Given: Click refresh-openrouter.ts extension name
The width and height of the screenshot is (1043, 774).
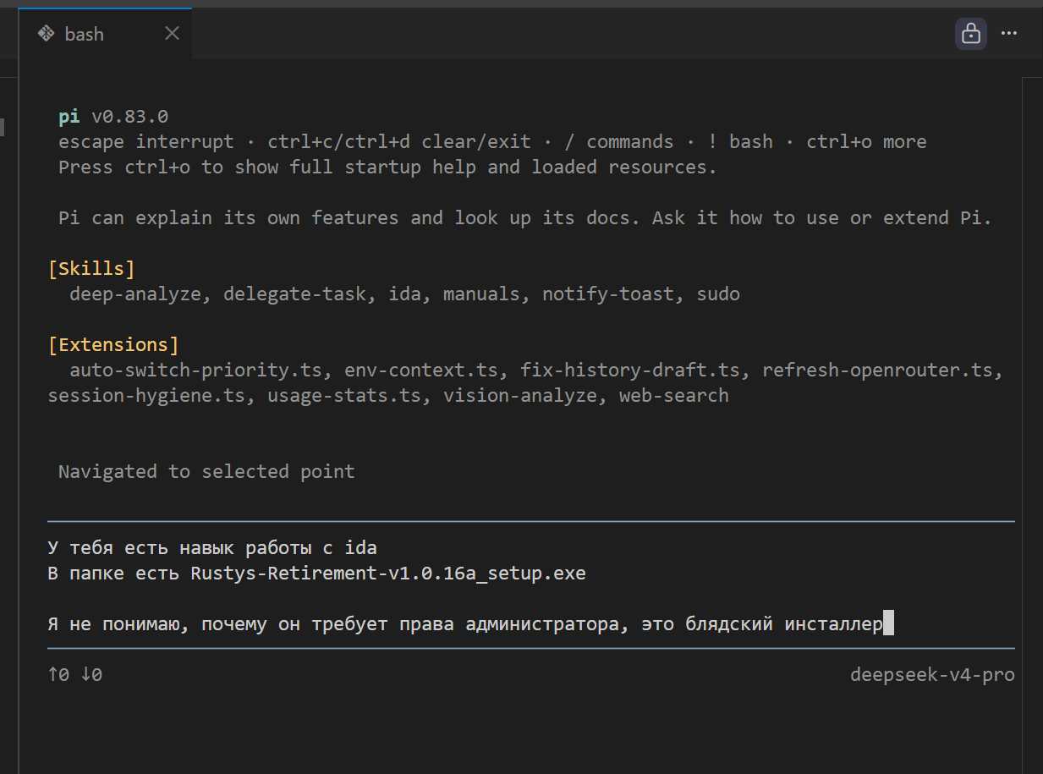Looking at the screenshot, I should pyautogui.click(x=877, y=370).
